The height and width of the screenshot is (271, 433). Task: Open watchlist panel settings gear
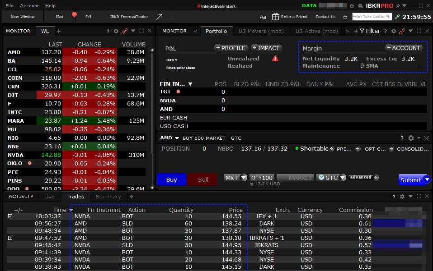116,31
